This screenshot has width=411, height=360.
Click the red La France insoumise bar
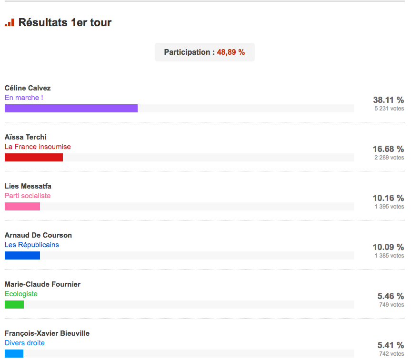pyautogui.click(x=34, y=157)
